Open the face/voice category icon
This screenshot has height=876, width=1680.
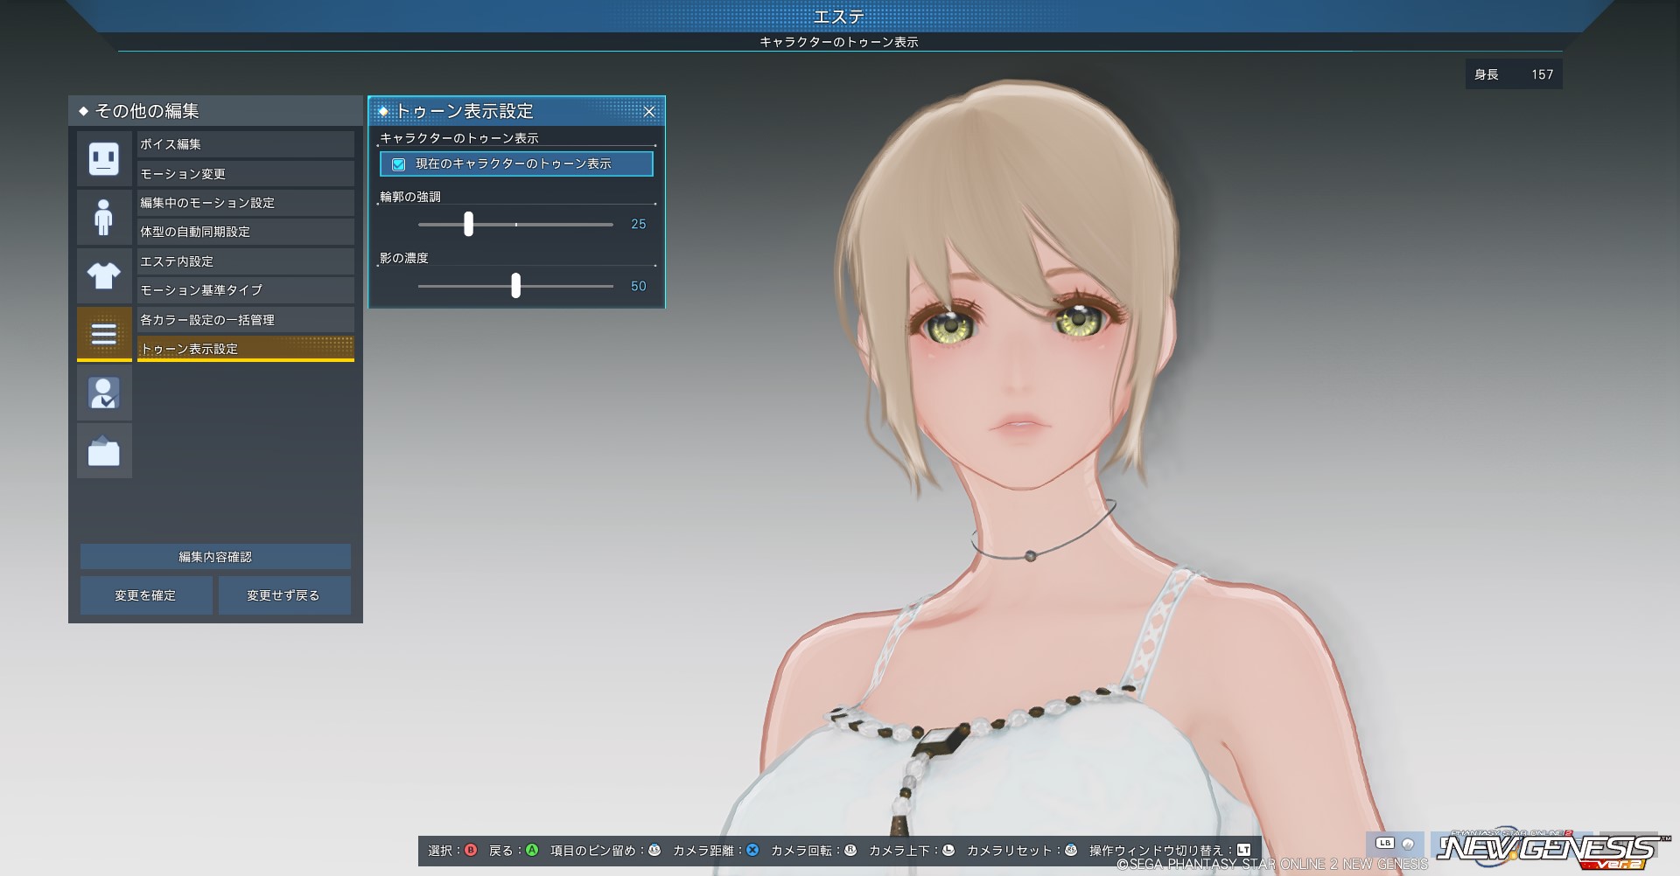click(x=104, y=158)
